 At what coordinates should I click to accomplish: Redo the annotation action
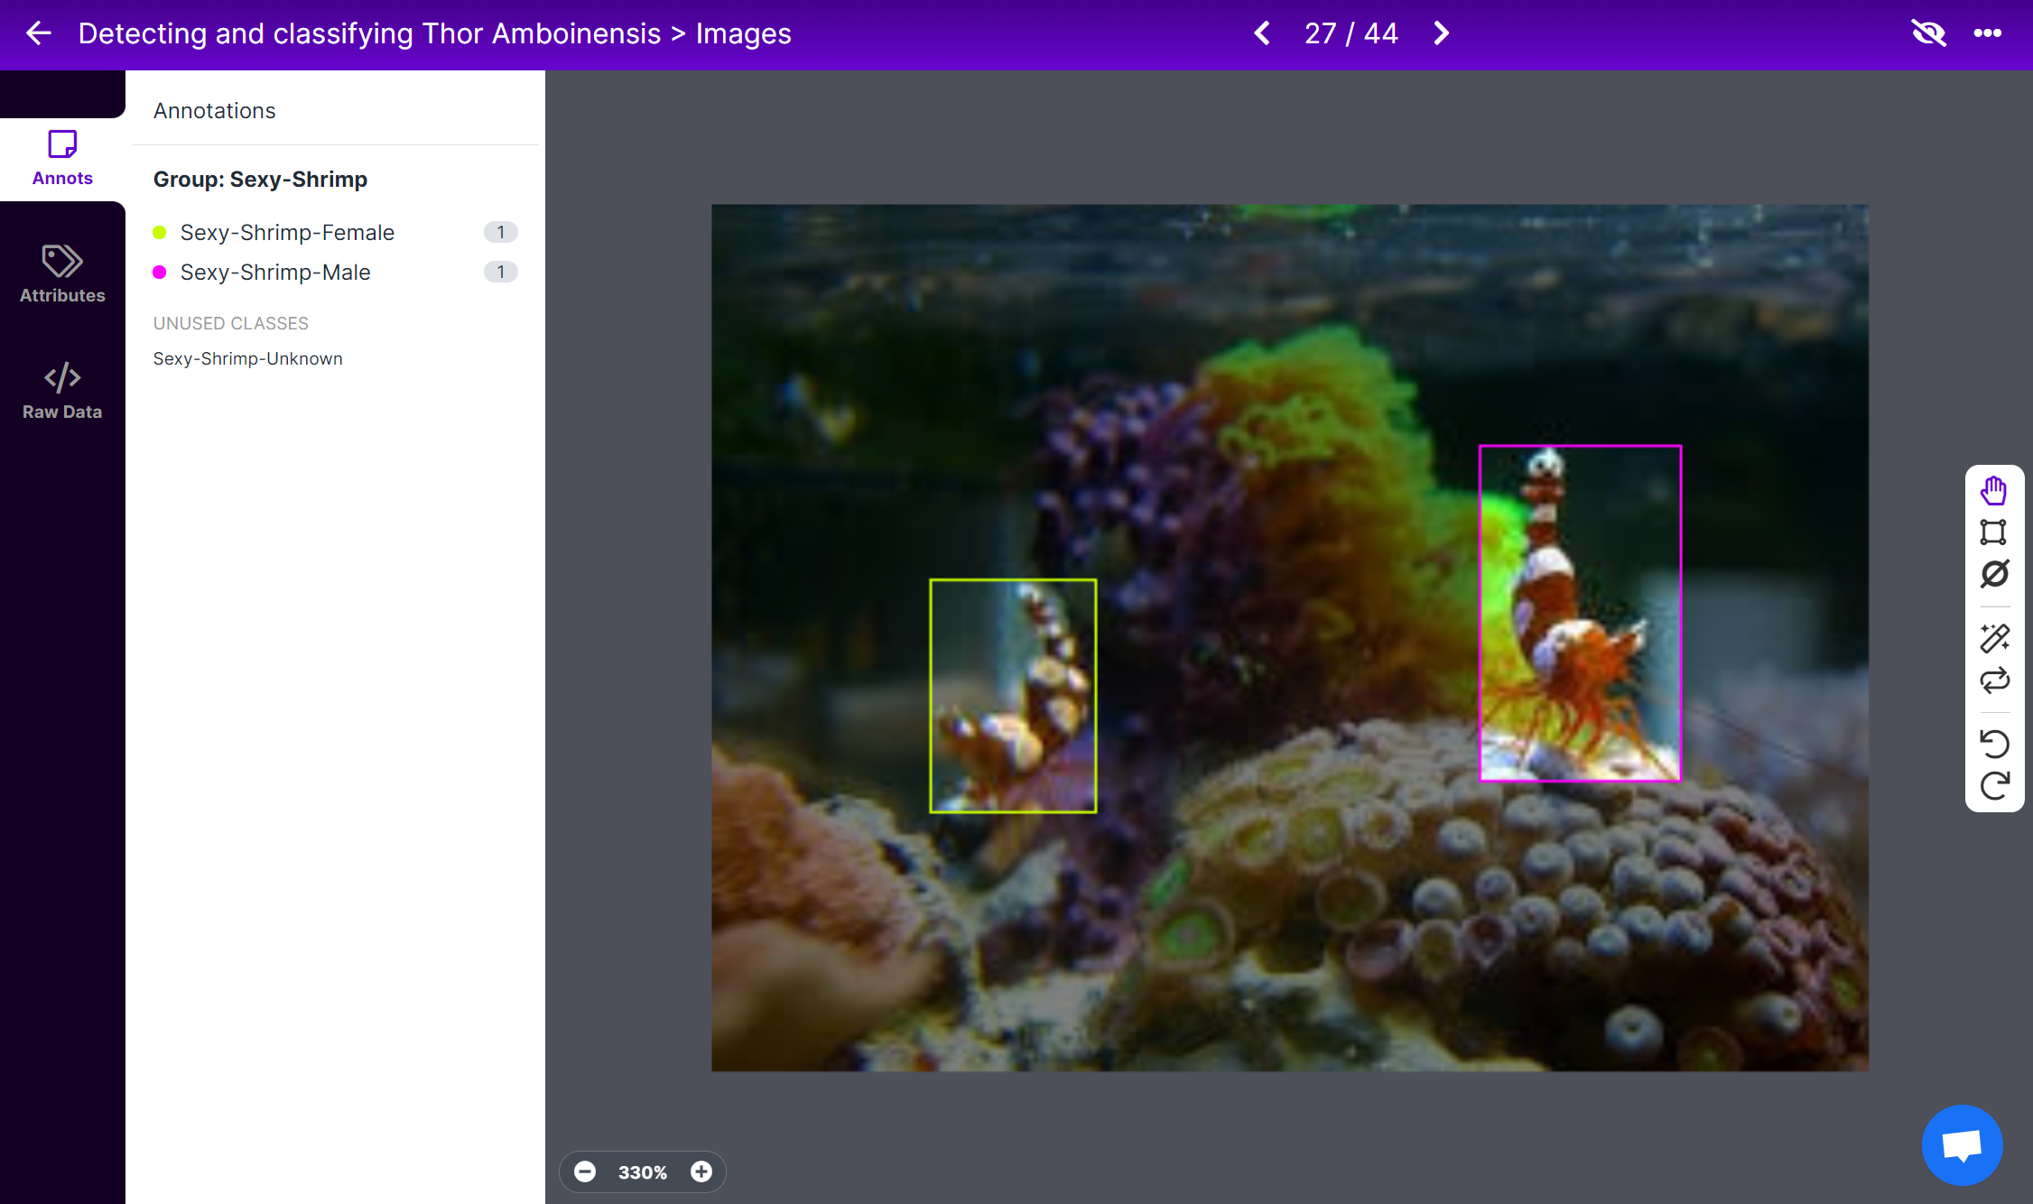click(x=1993, y=785)
